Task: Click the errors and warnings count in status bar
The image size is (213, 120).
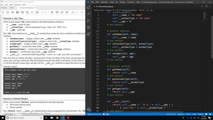Action: tap(106, 114)
